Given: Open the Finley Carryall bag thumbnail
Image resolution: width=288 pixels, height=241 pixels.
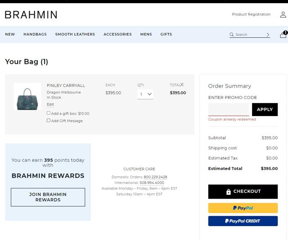Looking at the screenshot, I should tap(27, 97).
